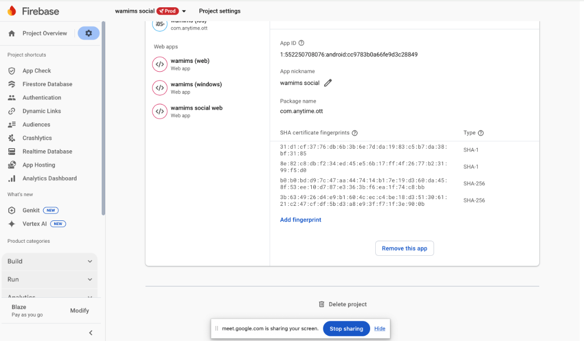Click the sidebar vertical scrollbar

pos(103,118)
